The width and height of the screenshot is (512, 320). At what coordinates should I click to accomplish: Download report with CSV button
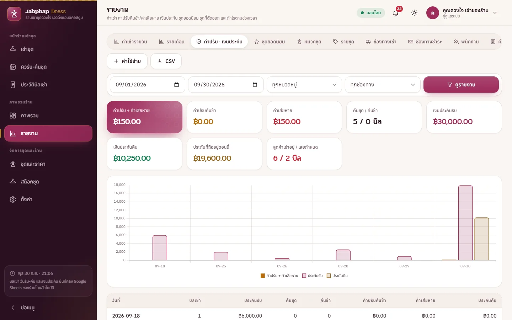pyautogui.click(x=166, y=61)
